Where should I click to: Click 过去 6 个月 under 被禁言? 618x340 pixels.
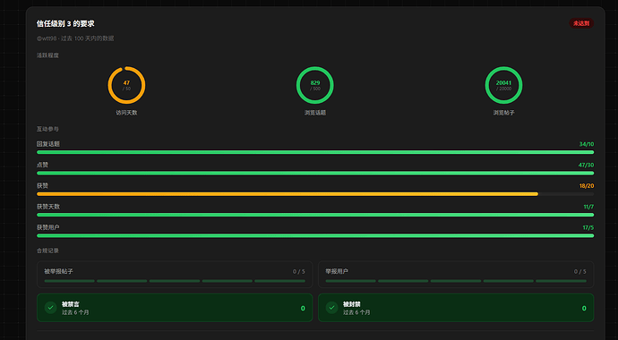[75, 312]
